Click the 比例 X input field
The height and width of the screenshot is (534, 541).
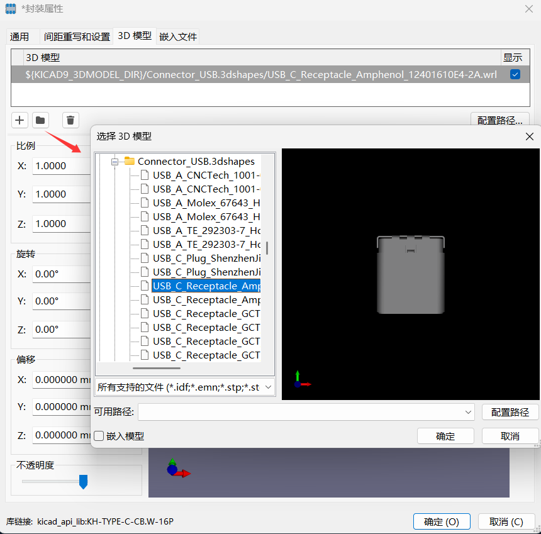tap(62, 166)
